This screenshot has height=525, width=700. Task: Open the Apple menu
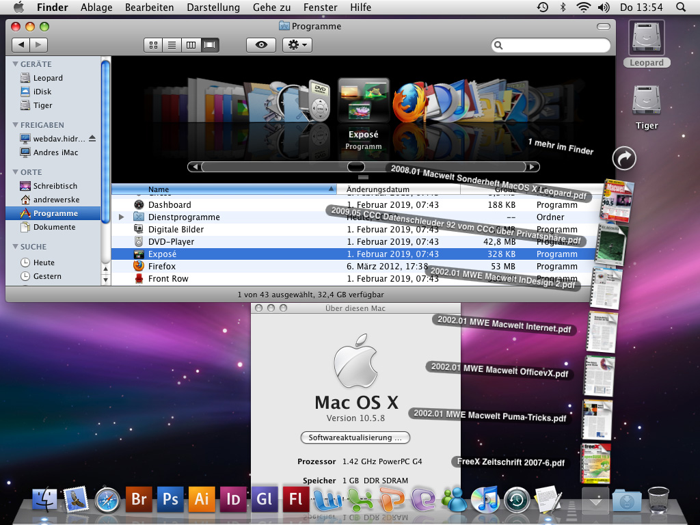(18, 7)
